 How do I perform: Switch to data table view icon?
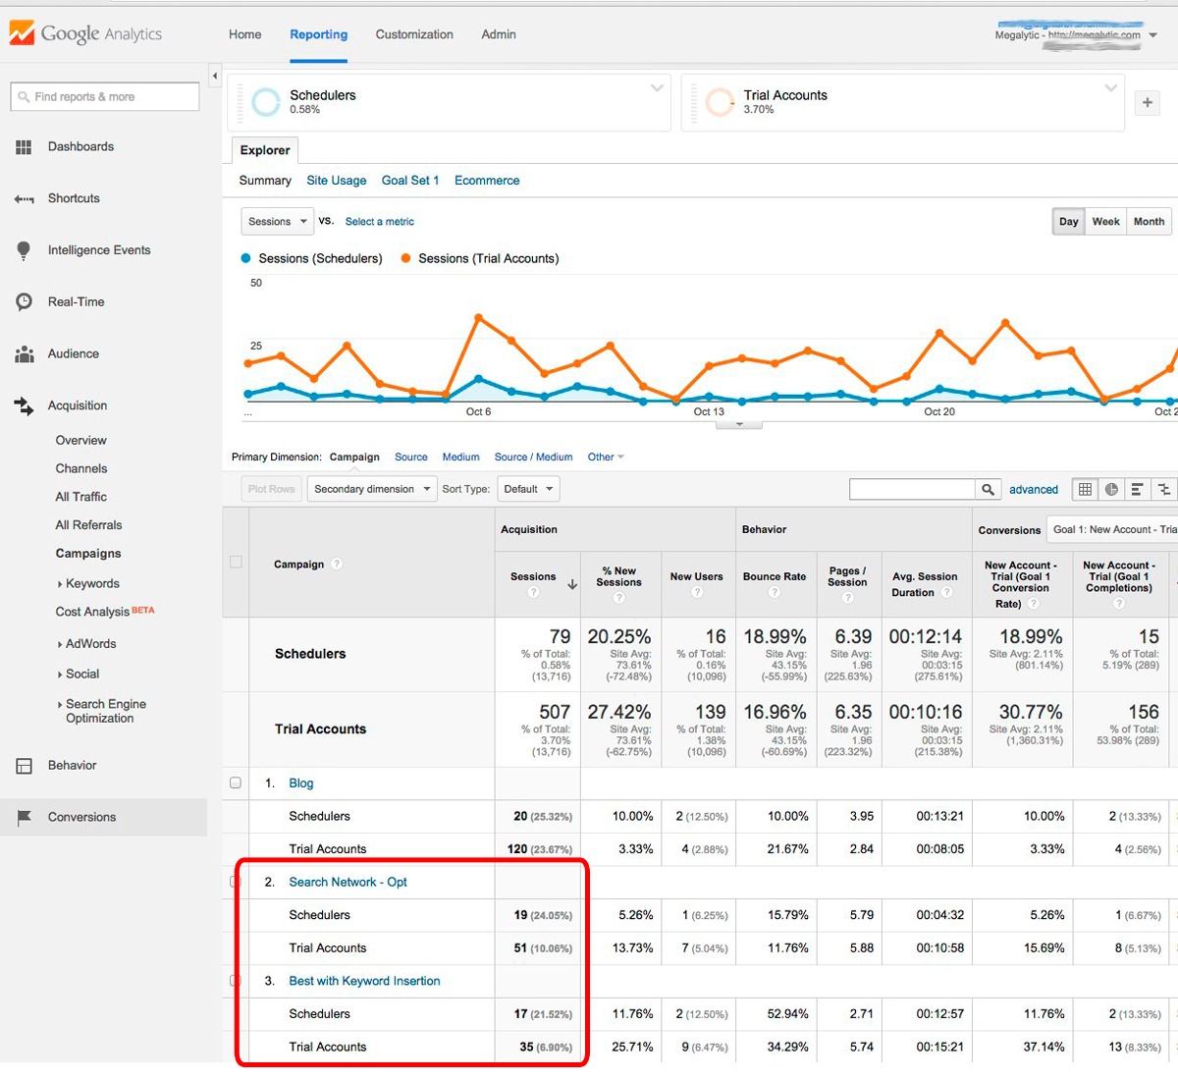(1085, 489)
